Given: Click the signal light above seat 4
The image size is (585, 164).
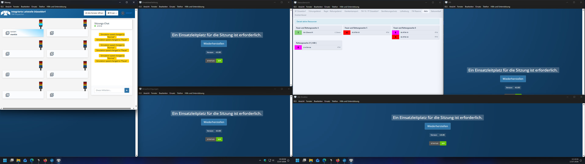Looking at the screenshot, I should (85, 45).
